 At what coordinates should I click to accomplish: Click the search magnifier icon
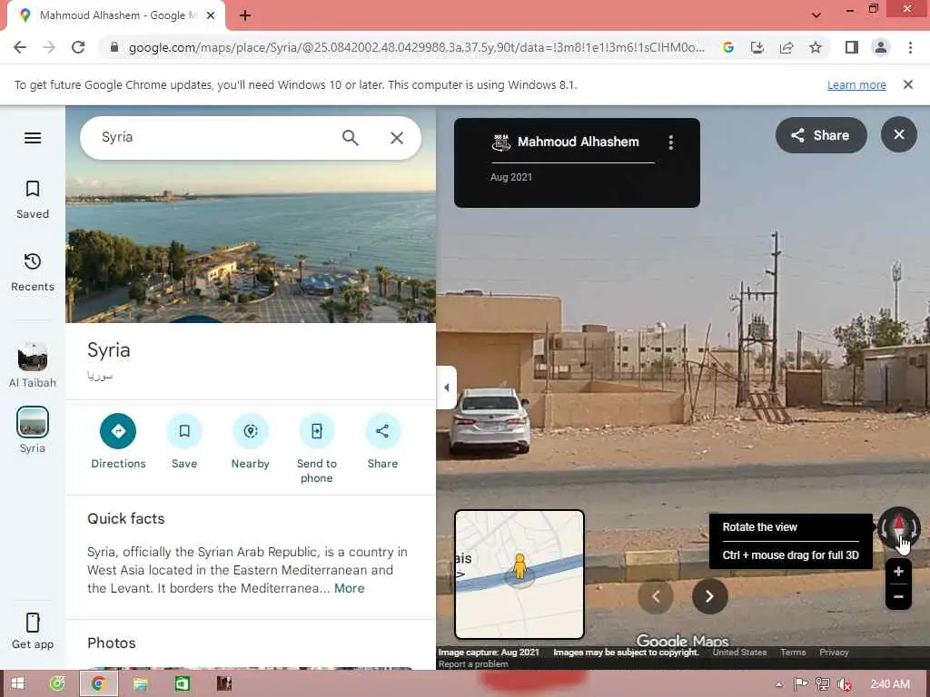[351, 138]
